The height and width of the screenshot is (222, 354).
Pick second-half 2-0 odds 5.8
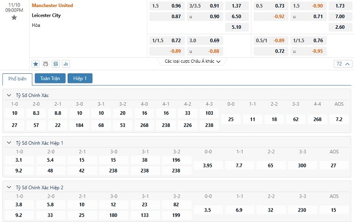pos(50,205)
